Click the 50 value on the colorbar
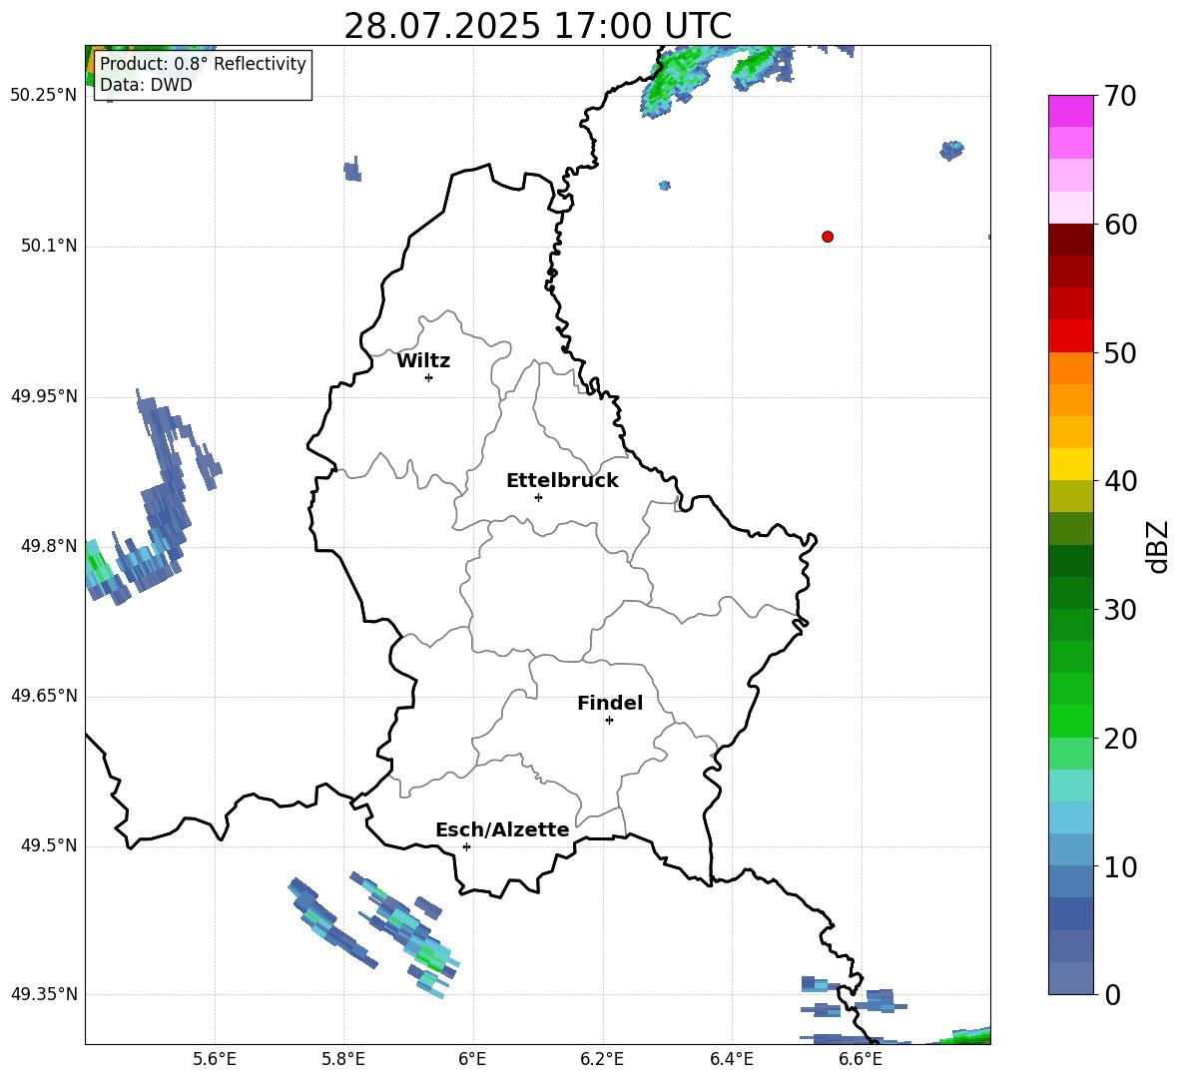Viewport: 1182px width, 1079px height. point(1120,353)
